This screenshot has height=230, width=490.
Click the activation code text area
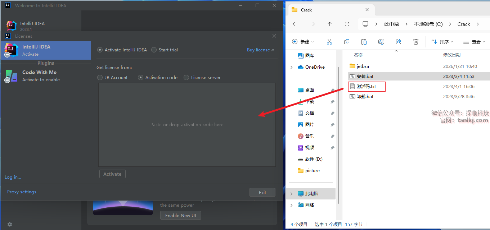pos(187,125)
